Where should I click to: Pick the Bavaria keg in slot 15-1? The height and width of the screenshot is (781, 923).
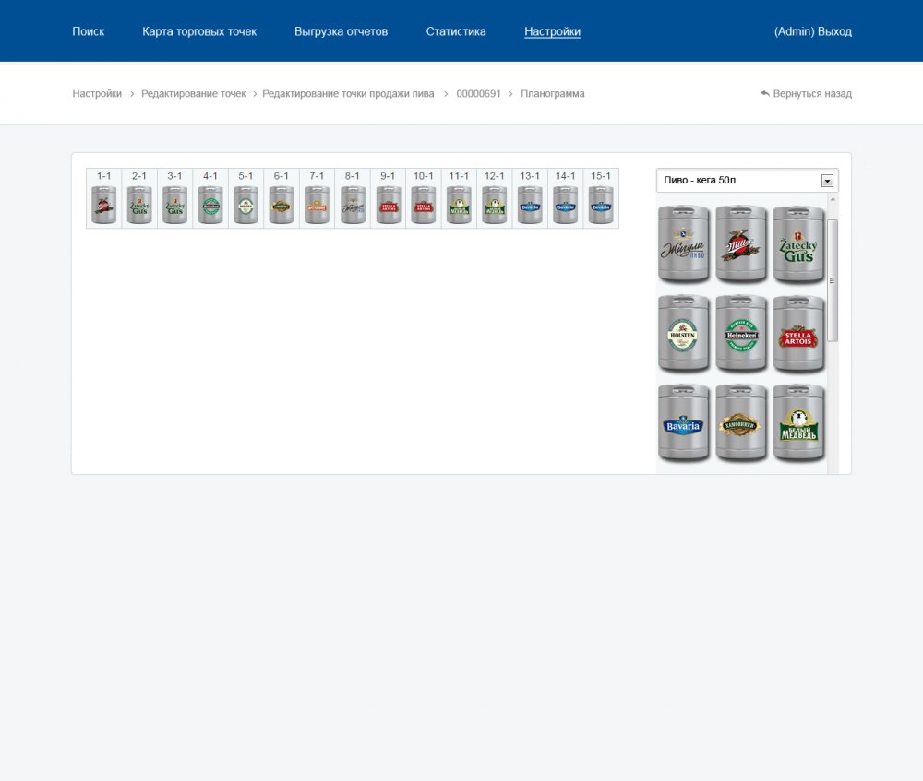click(x=601, y=205)
